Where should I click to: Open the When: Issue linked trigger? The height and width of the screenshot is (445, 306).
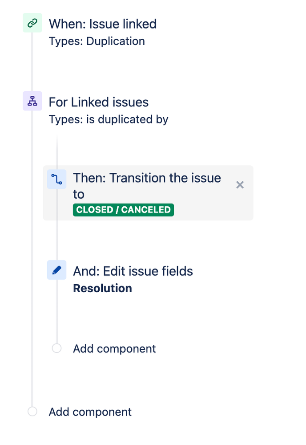pos(103,24)
